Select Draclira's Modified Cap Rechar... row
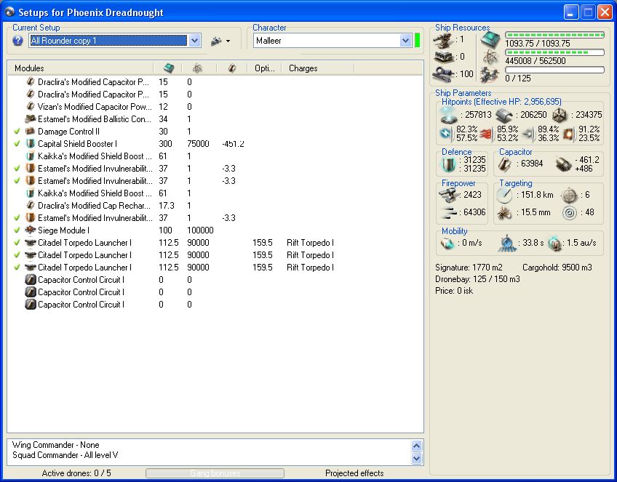 pos(215,206)
